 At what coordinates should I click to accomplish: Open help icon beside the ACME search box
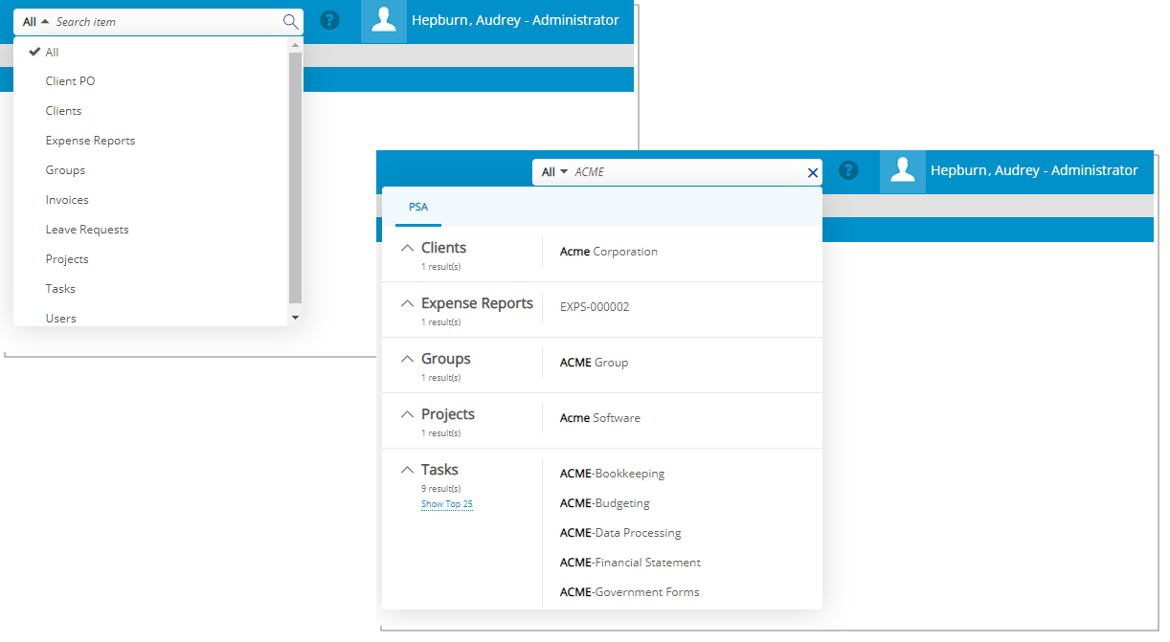click(849, 170)
